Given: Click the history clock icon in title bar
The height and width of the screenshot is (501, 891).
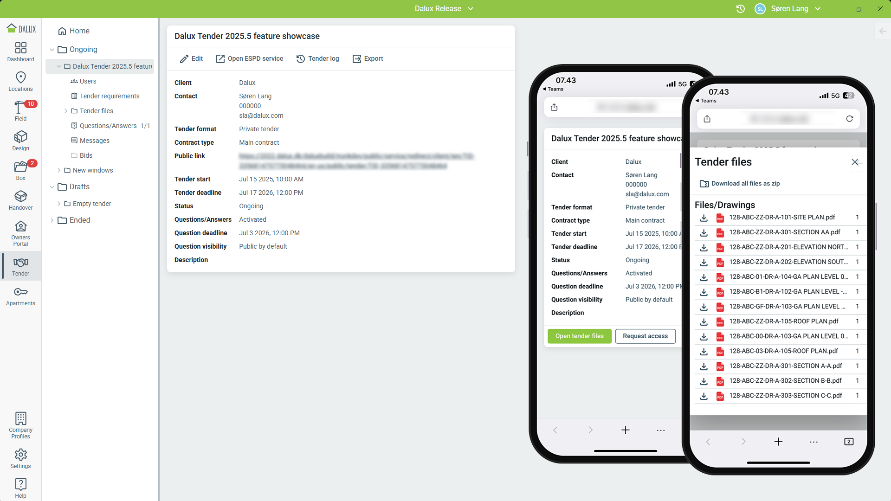Looking at the screenshot, I should (740, 9).
